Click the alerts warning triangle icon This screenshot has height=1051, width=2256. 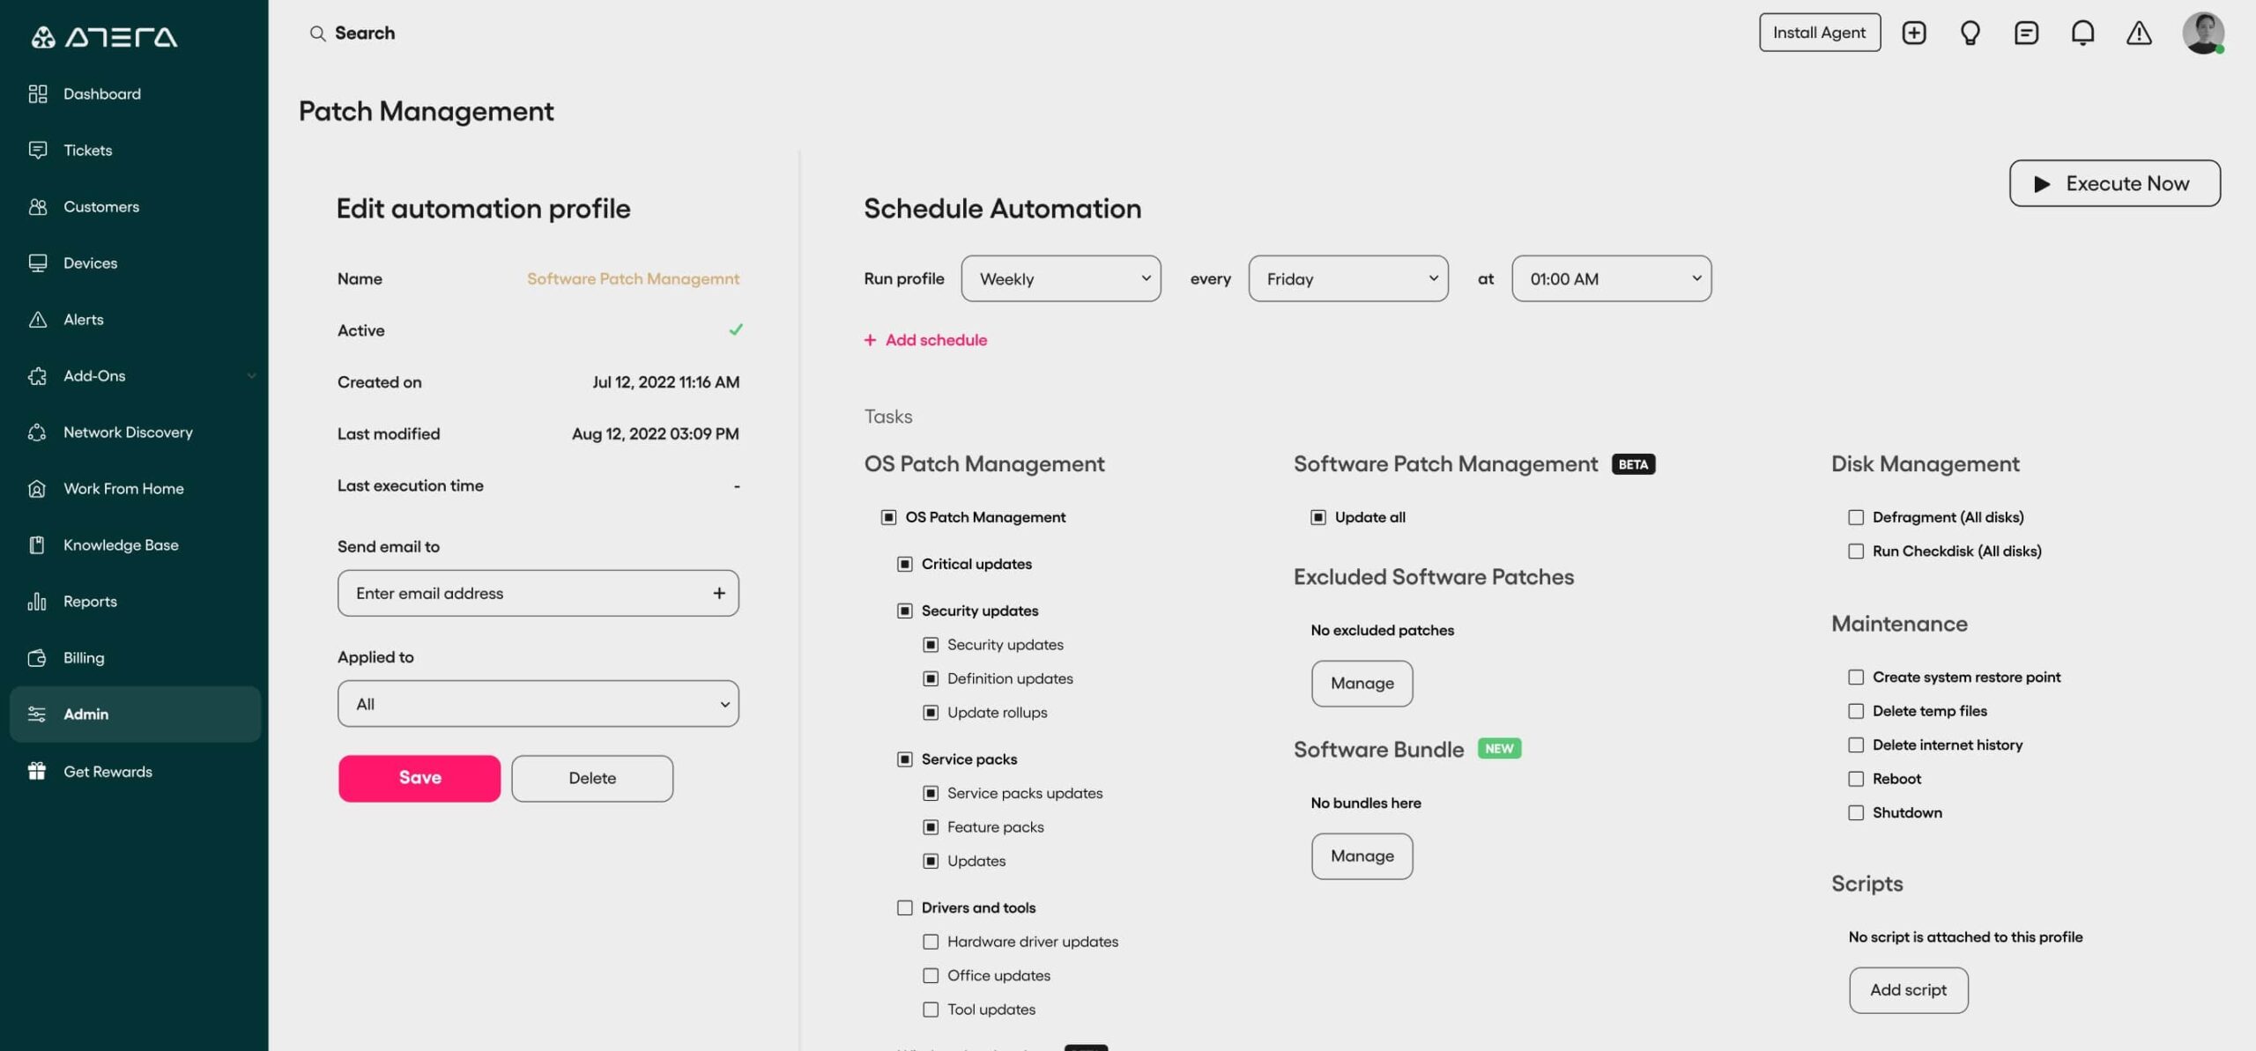click(x=2140, y=32)
